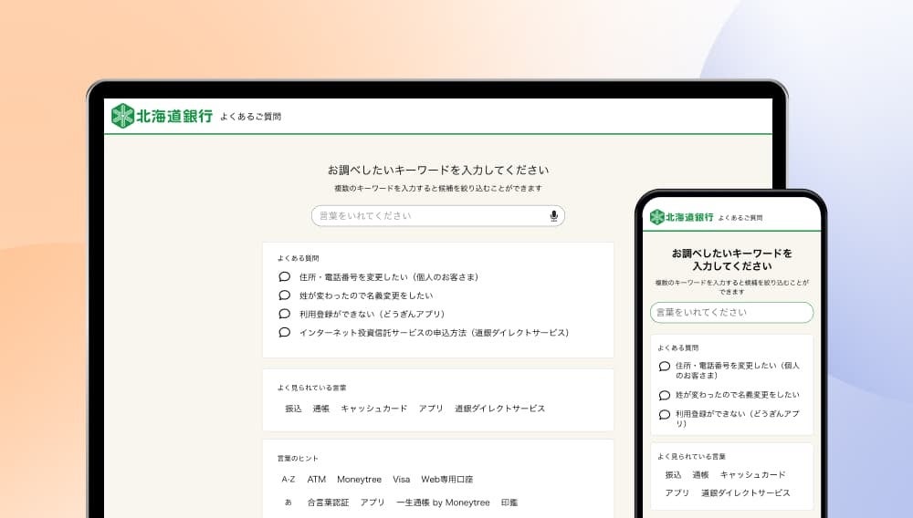Select the 通帳 keyword on laptop
The width and height of the screenshot is (913, 518).
[x=320, y=409]
